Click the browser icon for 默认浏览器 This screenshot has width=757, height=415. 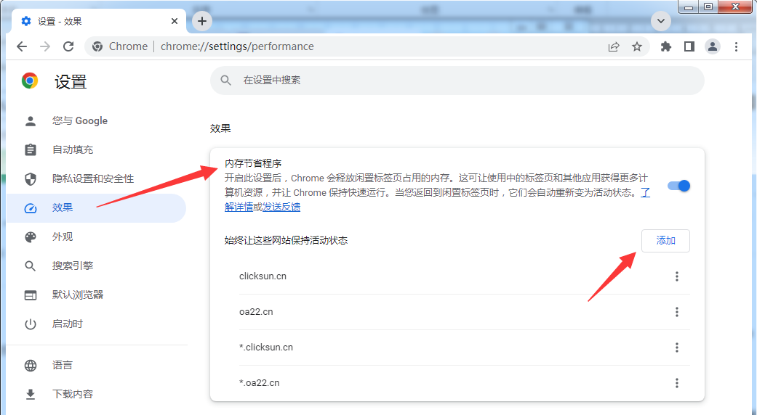(x=31, y=295)
